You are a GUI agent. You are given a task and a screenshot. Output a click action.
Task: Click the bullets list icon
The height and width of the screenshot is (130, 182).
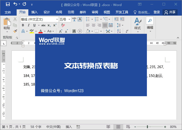click(88, 19)
